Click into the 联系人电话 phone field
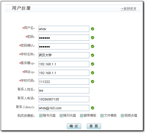Image resolution: width=145 pixels, height=133 pixels. tap(64, 99)
